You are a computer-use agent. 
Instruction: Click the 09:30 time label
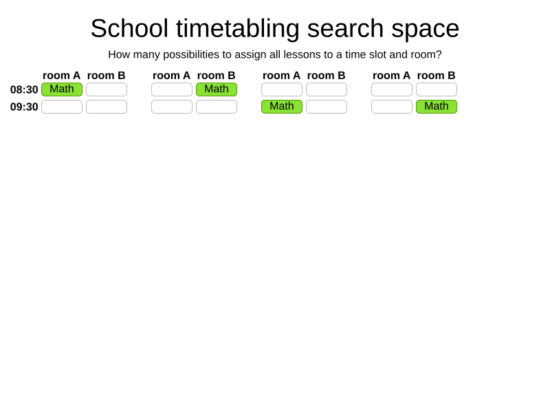pos(24,107)
